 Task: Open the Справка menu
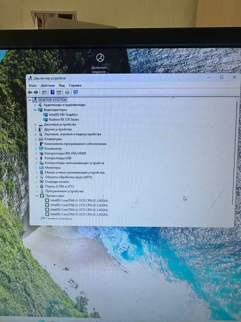pos(75,86)
